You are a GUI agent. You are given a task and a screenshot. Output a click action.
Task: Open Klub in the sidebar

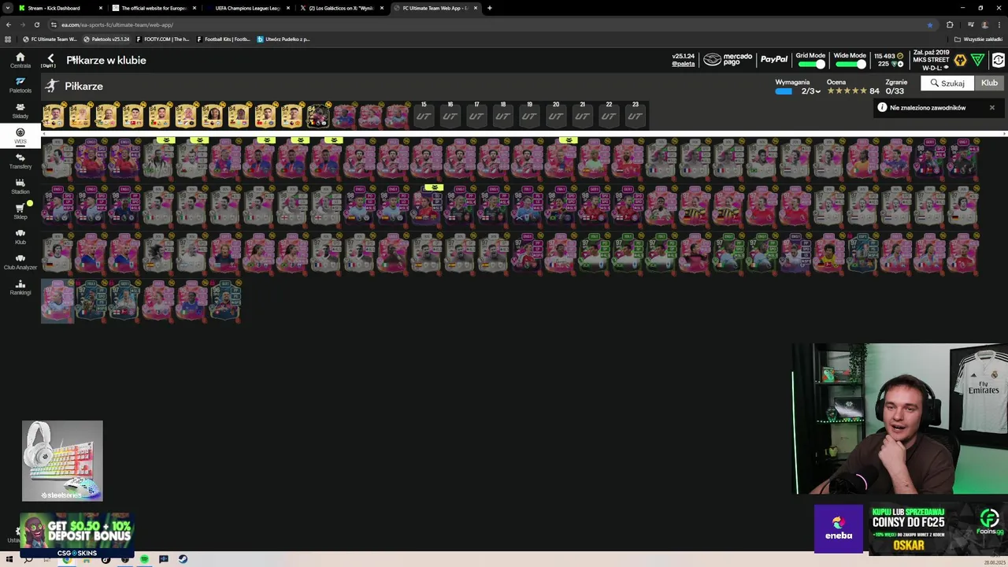(20, 236)
